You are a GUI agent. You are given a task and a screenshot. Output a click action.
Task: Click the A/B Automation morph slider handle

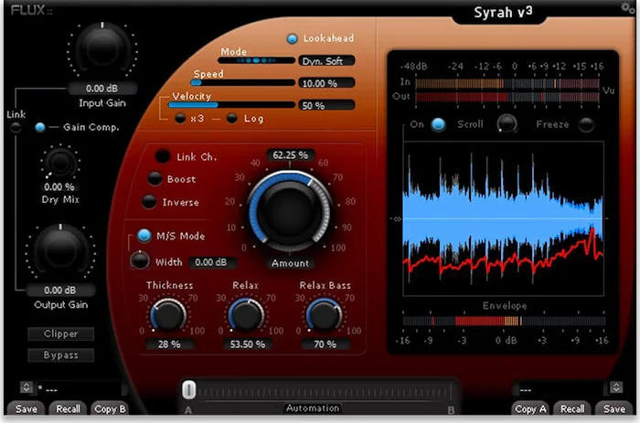pyautogui.click(x=188, y=390)
